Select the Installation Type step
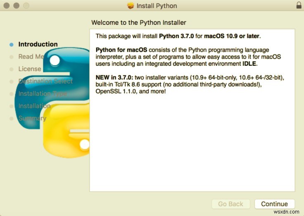Image resolution: width=304 pixels, height=216 pixels. point(43,94)
